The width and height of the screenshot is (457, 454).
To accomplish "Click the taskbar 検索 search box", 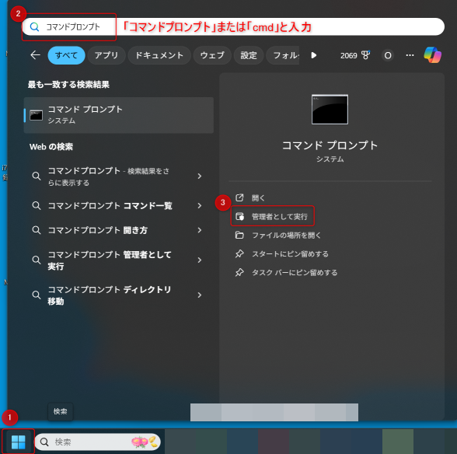I will 98,442.
